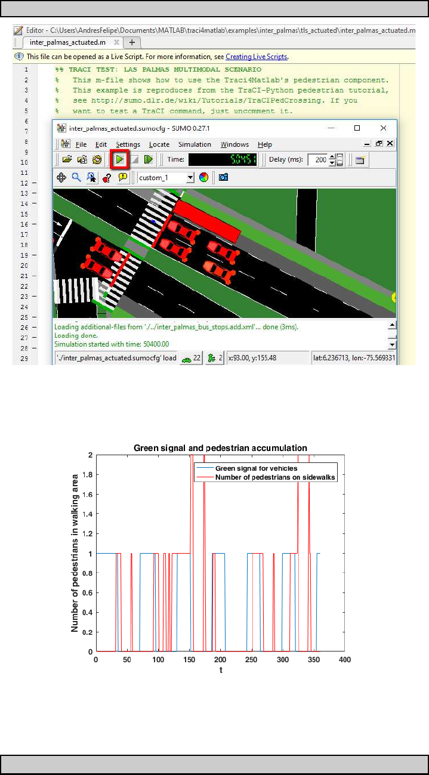Click the plus button to add new editor tab
This screenshot has width=429, height=775.
(x=132, y=42)
